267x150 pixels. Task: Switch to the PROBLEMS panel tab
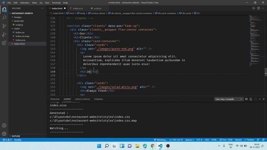(55, 99)
